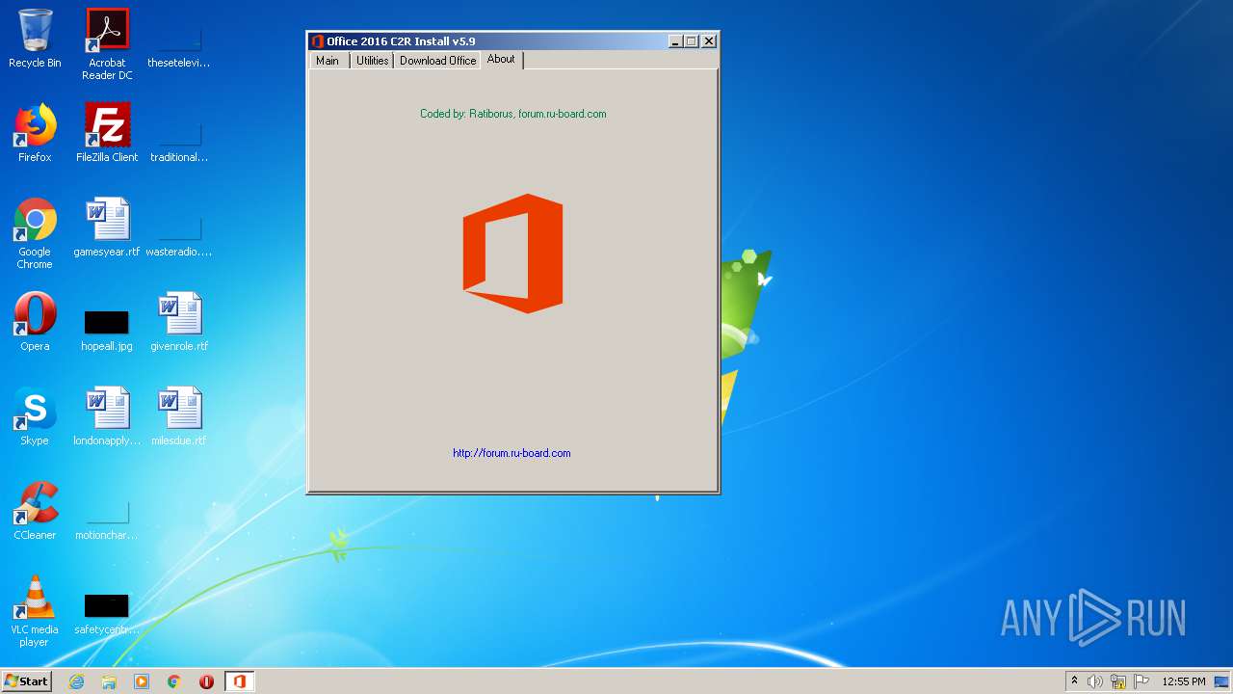The image size is (1233, 694).
Task: Open the network icon in the tray
Action: (1118, 681)
